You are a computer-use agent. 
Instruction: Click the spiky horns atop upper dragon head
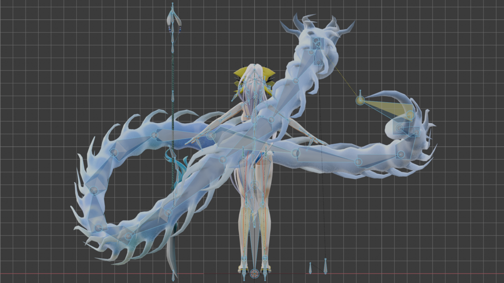click(316, 24)
